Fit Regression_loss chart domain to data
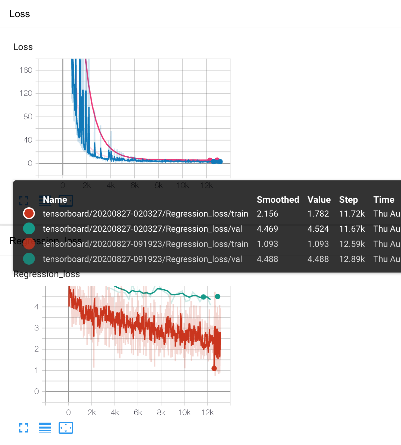401x445 pixels. tap(66, 428)
